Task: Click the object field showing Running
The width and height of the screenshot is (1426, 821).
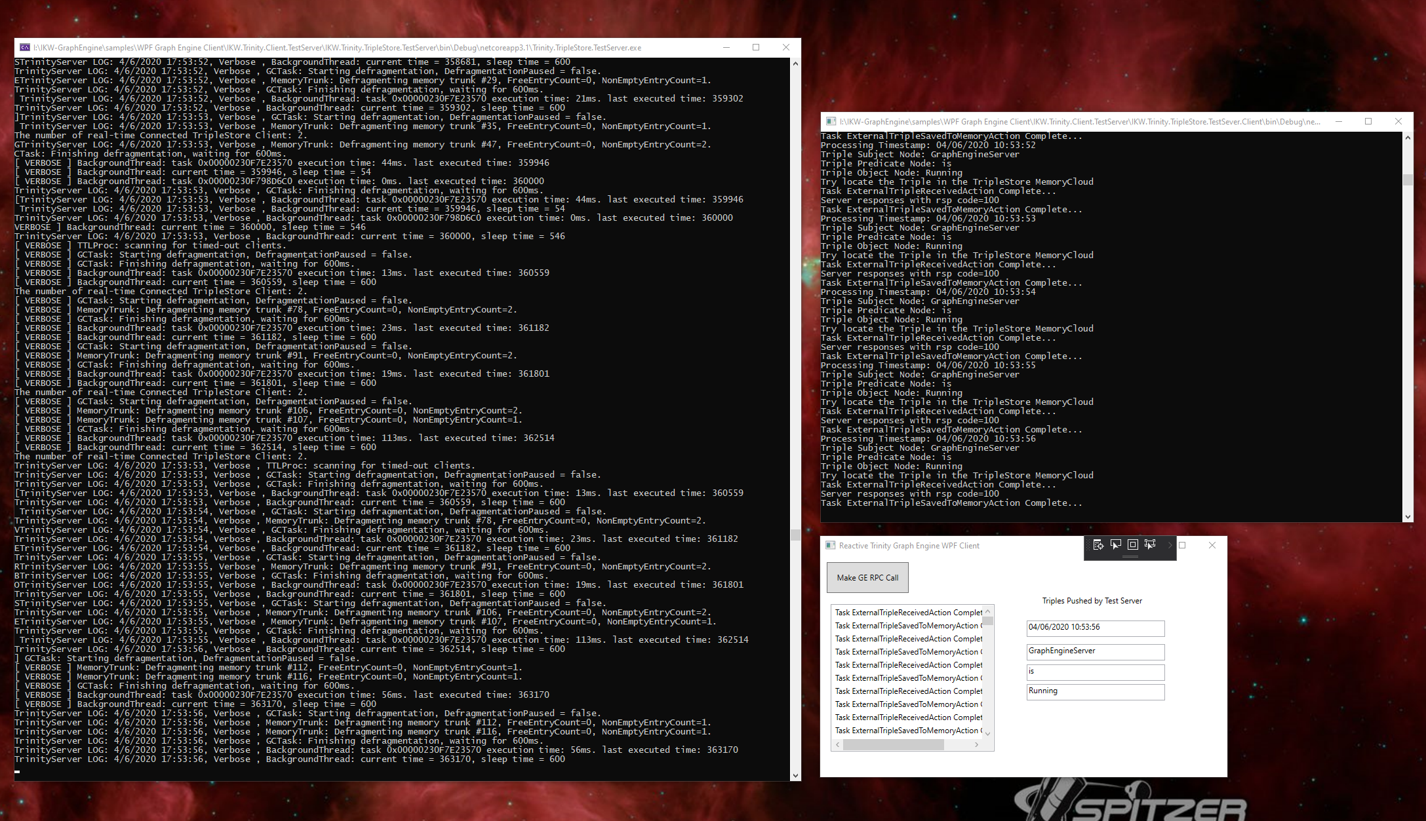Action: (1094, 691)
